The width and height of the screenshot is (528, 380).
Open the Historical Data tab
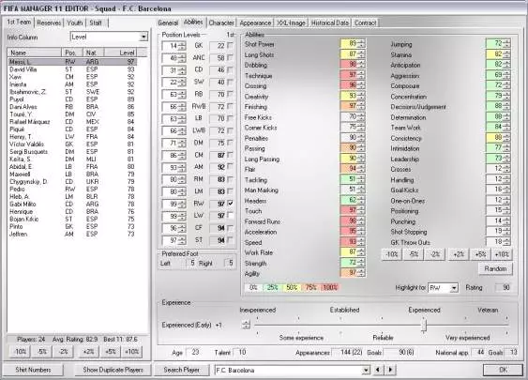coord(330,23)
